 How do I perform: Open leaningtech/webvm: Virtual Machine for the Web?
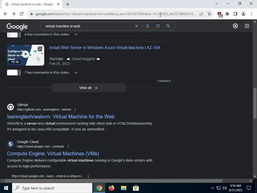pos(61,117)
